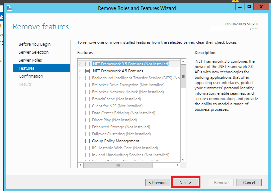Click the horizontal scrollbar thumb
Image resolution: width=271 pixels, height=191 pixels.
point(118,165)
